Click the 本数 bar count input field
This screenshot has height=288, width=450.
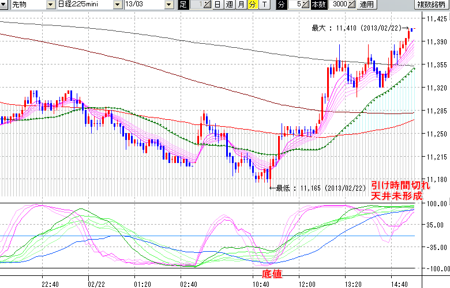[338, 5]
